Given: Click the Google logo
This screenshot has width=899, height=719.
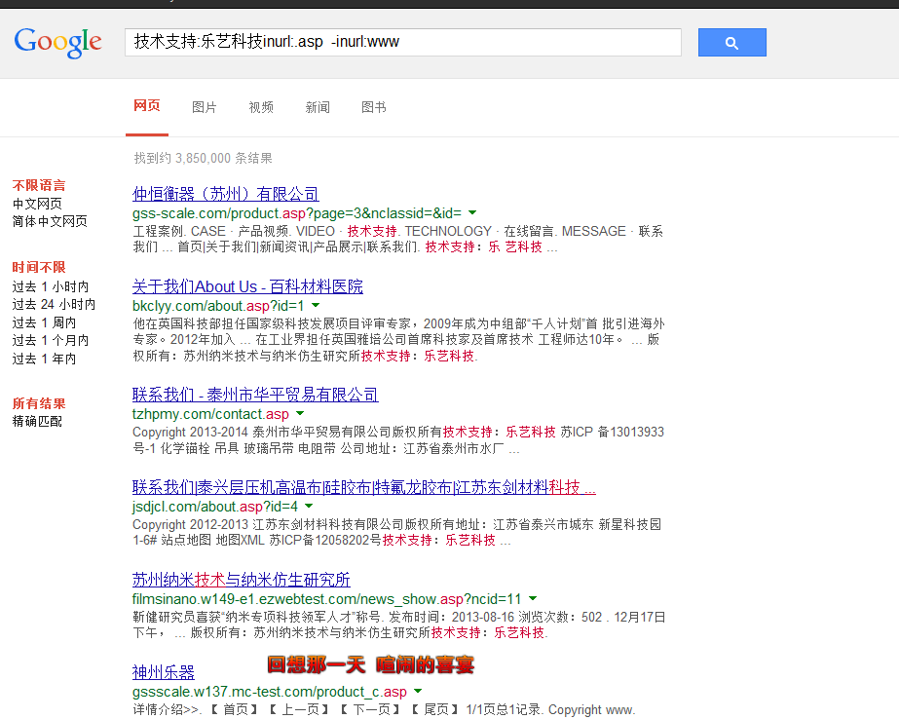Looking at the screenshot, I should coord(57,43).
